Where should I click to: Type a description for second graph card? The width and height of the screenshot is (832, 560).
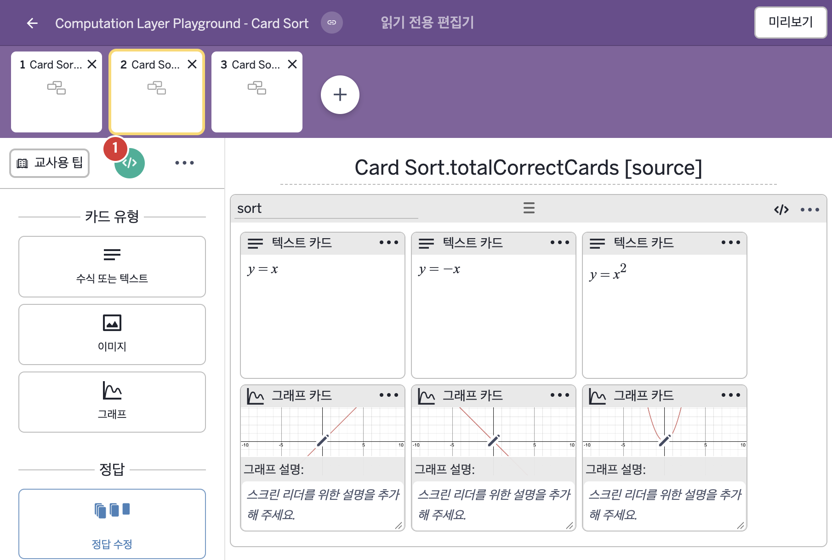pyautogui.click(x=494, y=505)
